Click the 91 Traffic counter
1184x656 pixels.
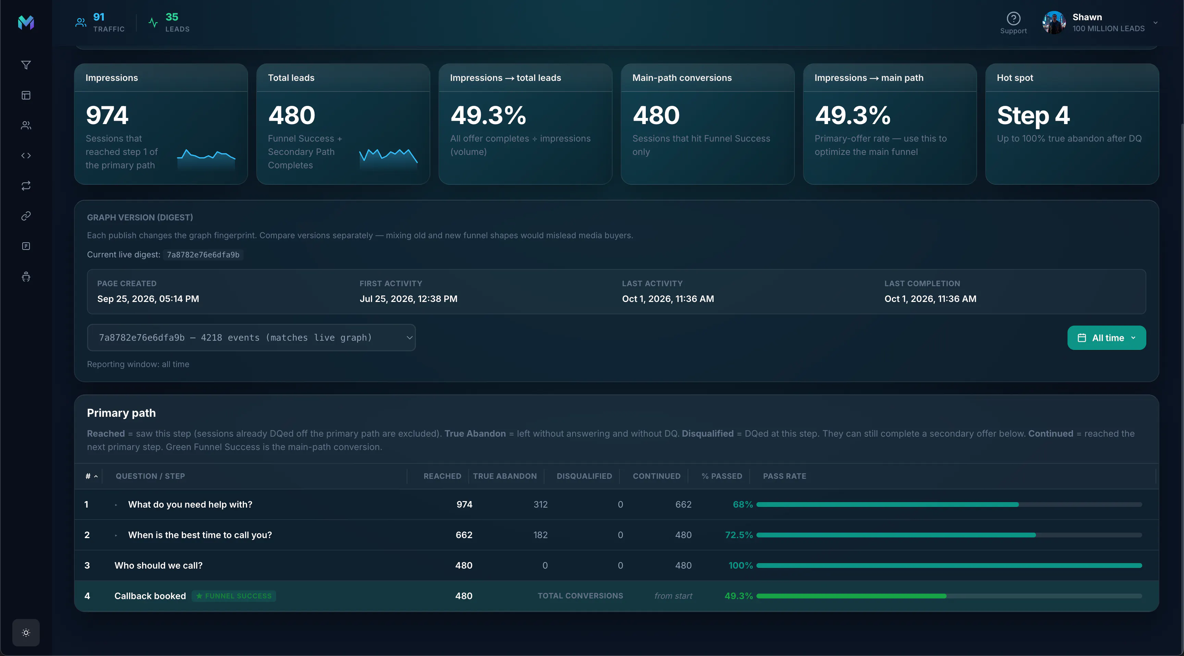[99, 17]
